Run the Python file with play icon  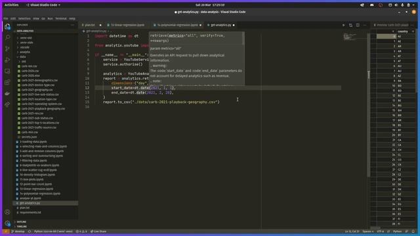coord(344,25)
